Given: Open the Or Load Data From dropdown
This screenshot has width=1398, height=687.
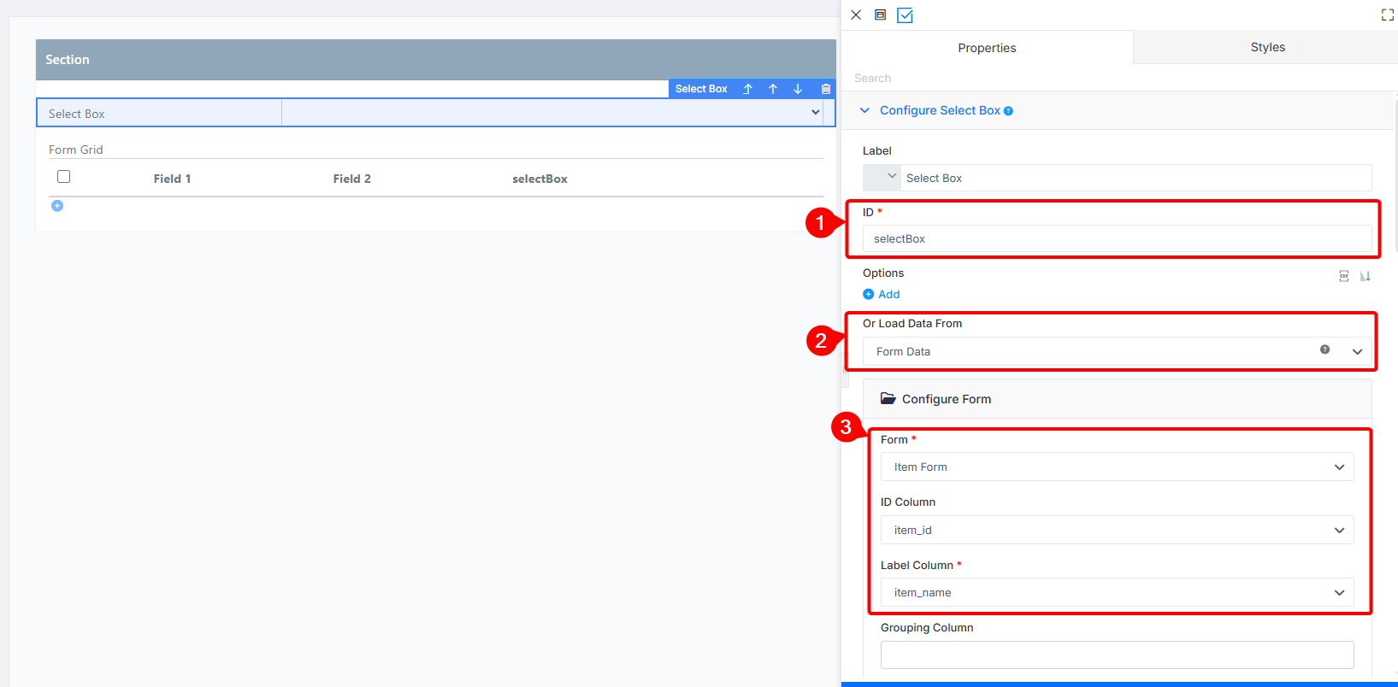Looking at the screenshot, I should pyautogui.click(x=1118, y=351).
